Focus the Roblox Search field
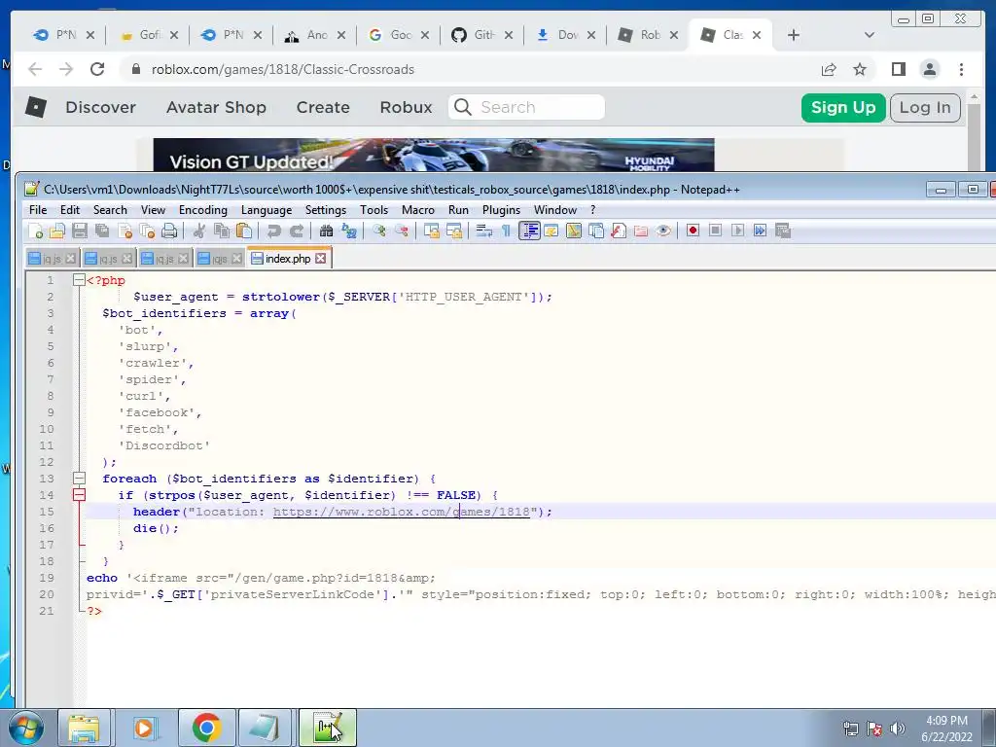The width and height of the screenshot is (996, 747). point(526,107)
